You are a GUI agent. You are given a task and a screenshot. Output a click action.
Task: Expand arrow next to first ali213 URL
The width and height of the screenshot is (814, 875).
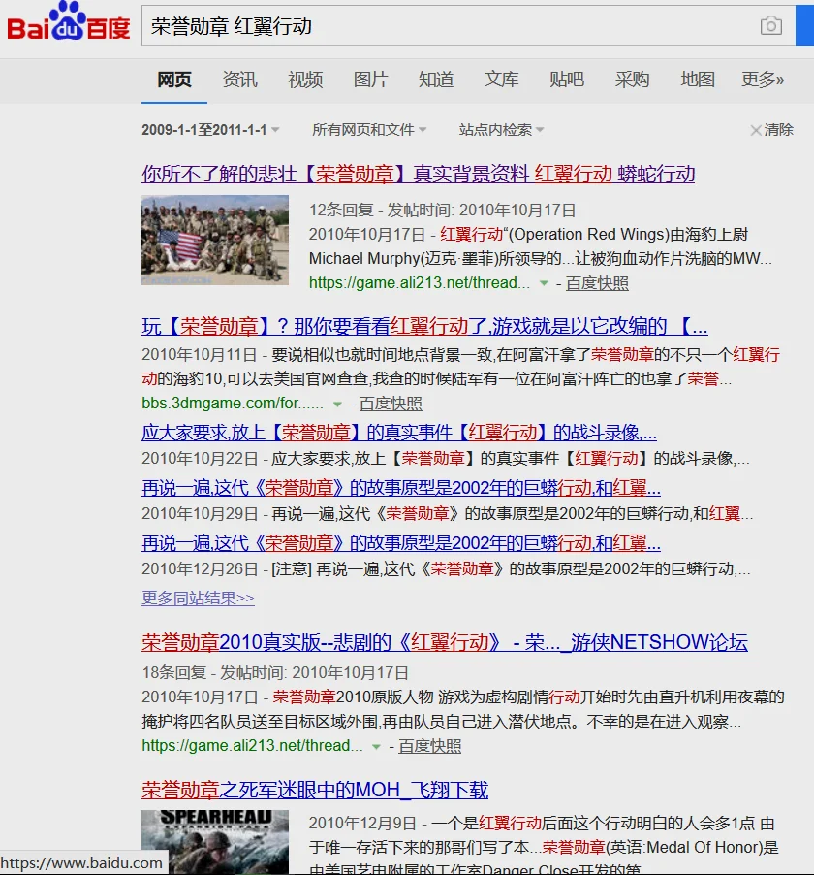[x=544, y=283]
